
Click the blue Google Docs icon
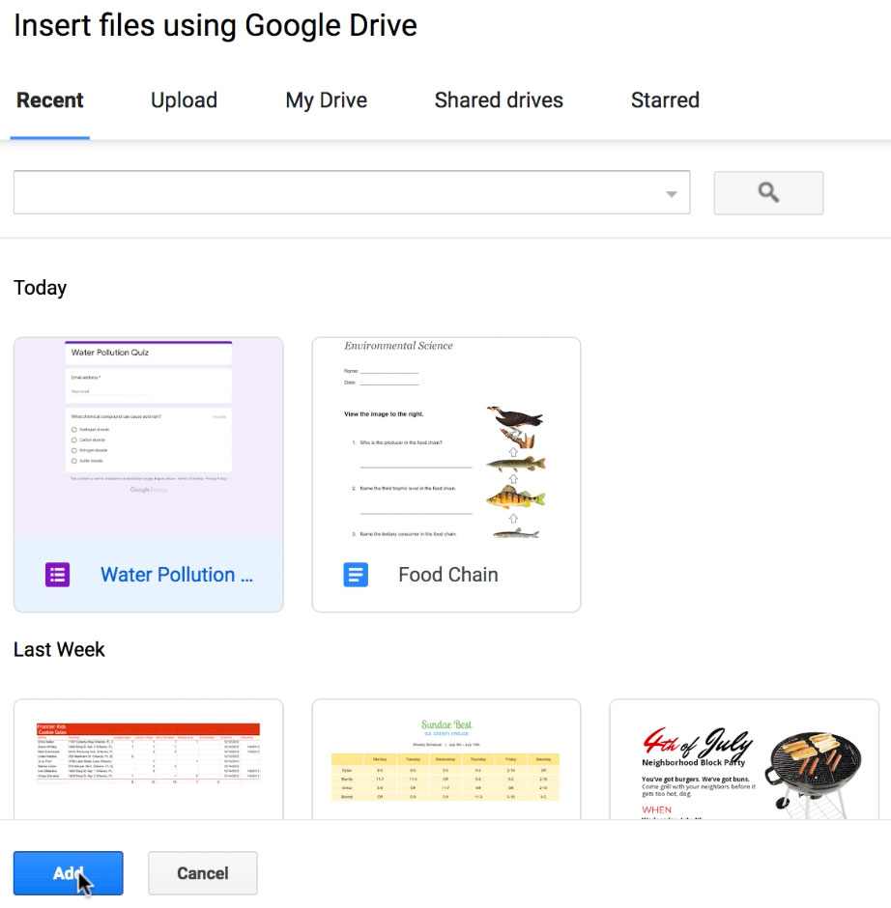pos(356,575)
